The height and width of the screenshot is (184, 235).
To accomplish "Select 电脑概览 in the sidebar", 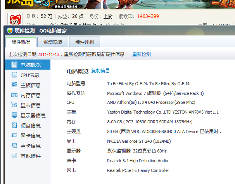I will tap(28, 65).
